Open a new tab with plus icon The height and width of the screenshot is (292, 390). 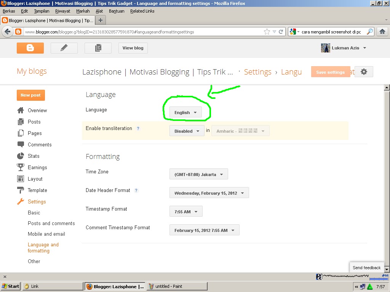point(101,20)
